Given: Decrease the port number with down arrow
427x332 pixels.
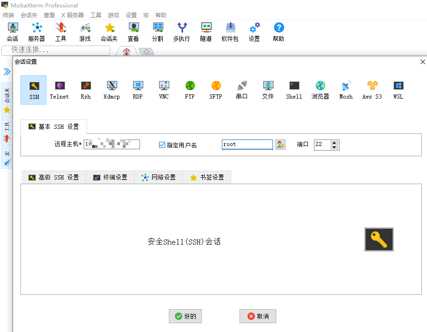Looking at the screenshot, I should click(x=334, y=147).
